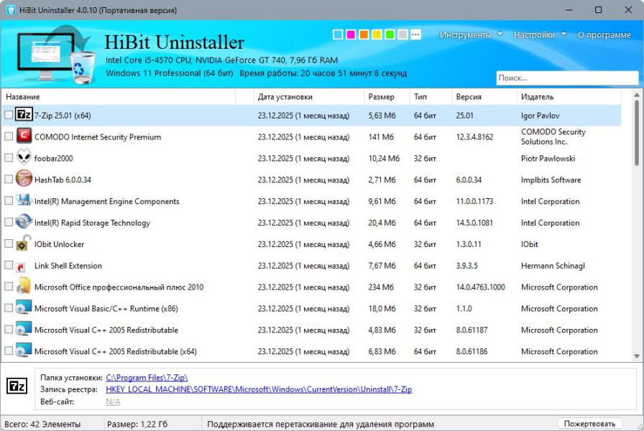Image resolution: width=644 pixels, height=431 pixels.
Task: Enable the Microsoft Visual Basic/C++ Runtime checkbox
Action: coord(9,309)
